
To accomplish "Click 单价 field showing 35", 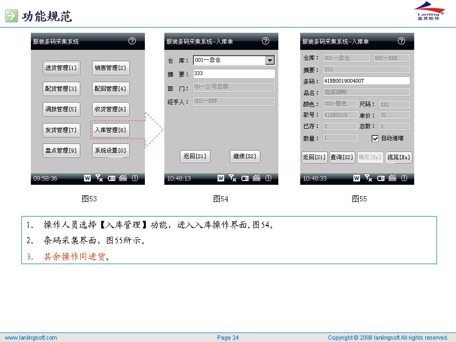I will click(x=395, y=115).
